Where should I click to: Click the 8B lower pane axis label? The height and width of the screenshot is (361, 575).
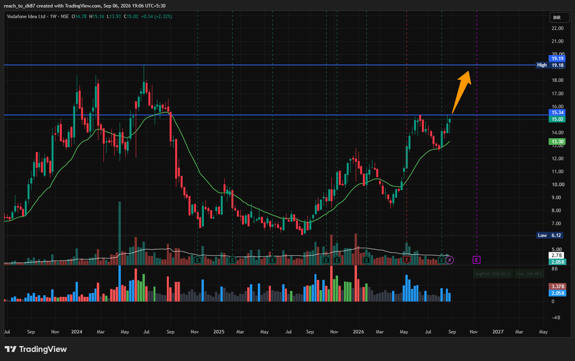pyautogui.click(x=555, y=269)
